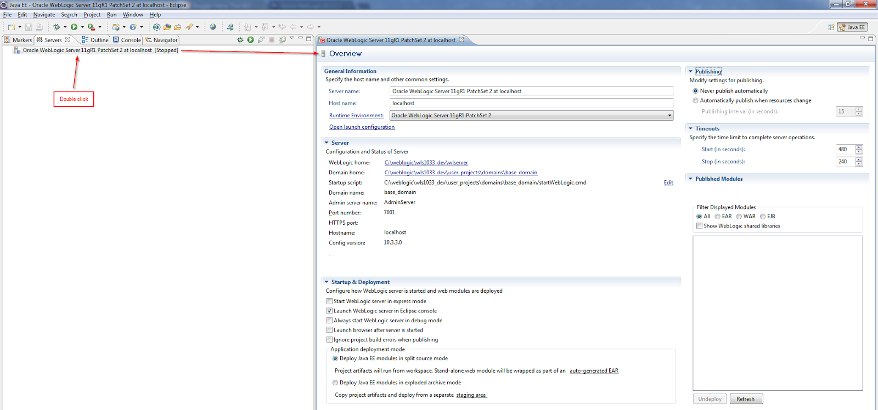The image size is (878, 410).
Task: Open the Debug icon dropdown arrow in toolbar
Action: (65, 27)
